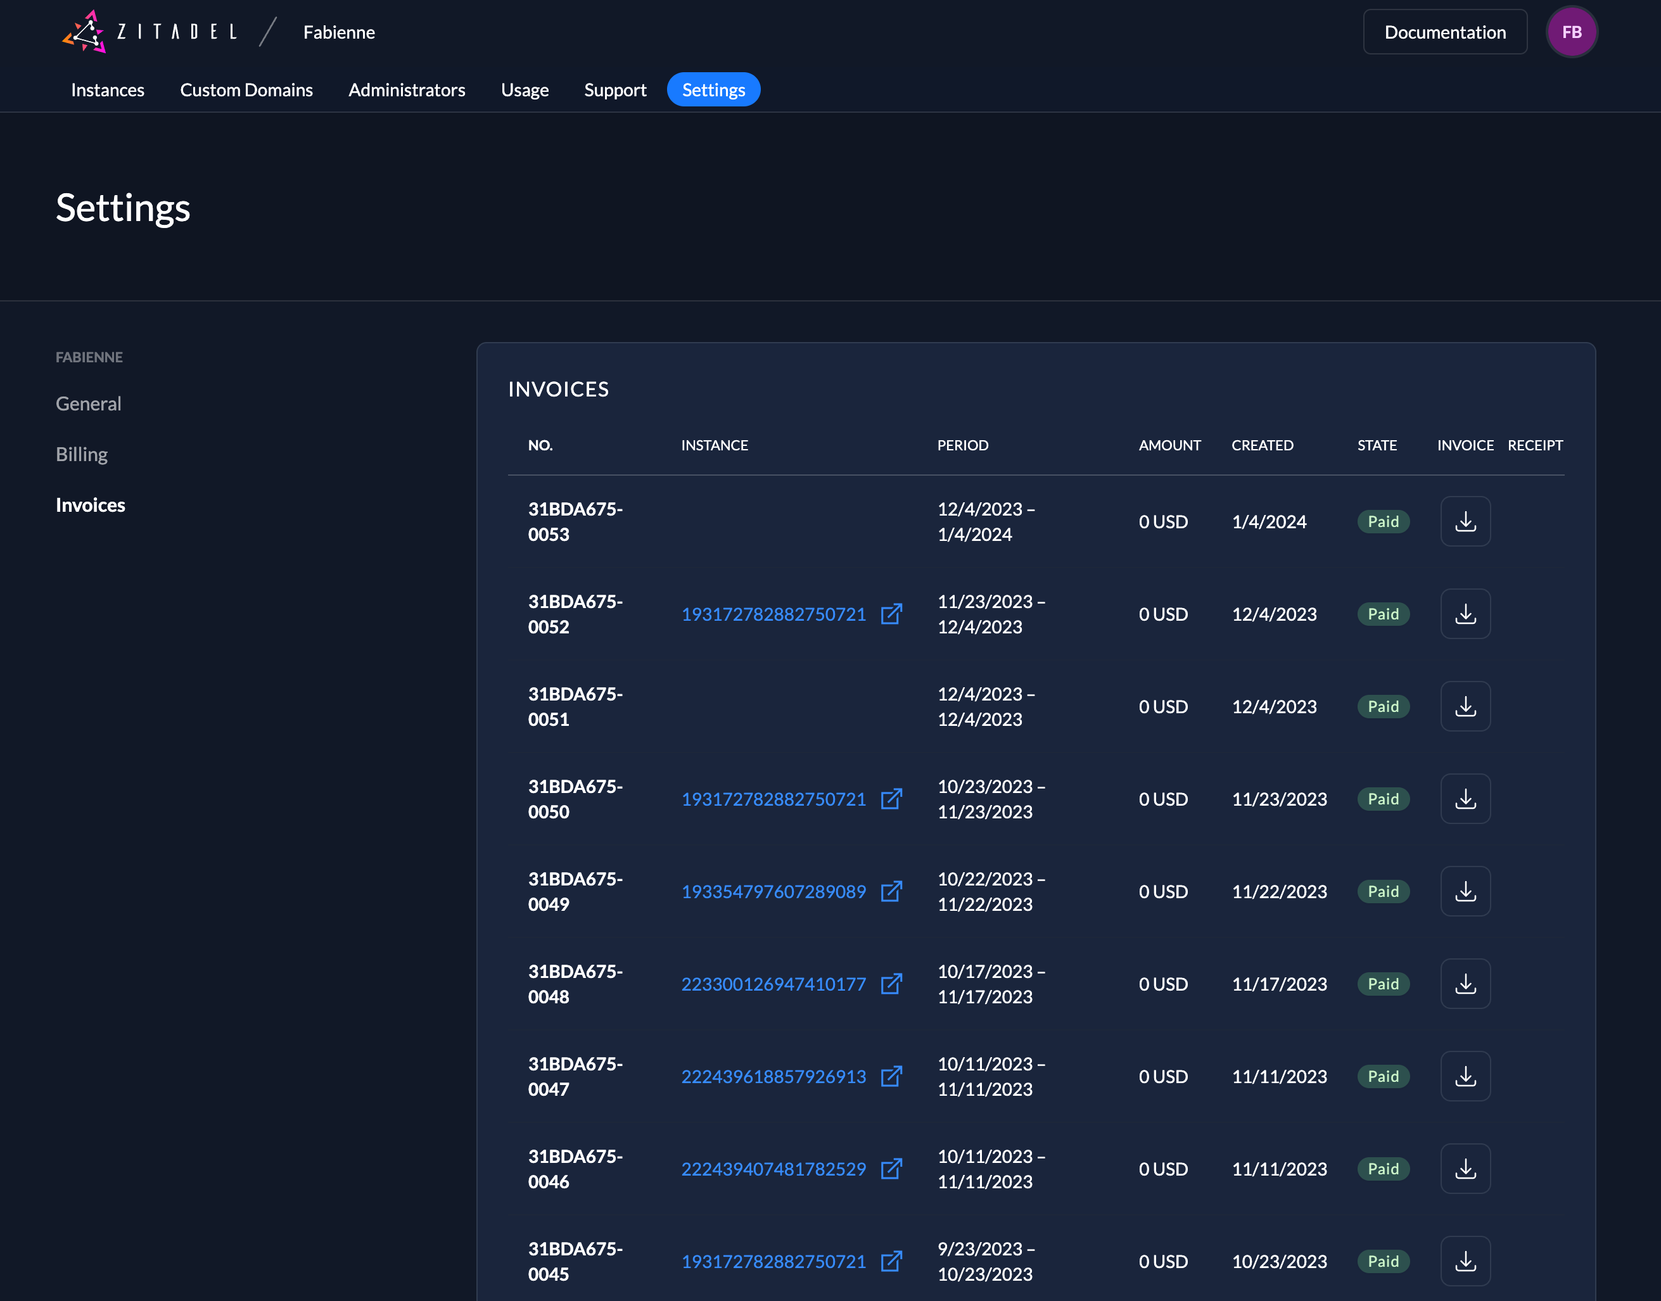Click period 10/17/2023 – 11/17/2023

tap(991, 984)
